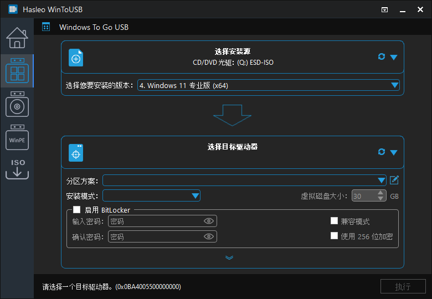Minimize the WinToUSB window
432x299 pixels.
pos(403,10)
